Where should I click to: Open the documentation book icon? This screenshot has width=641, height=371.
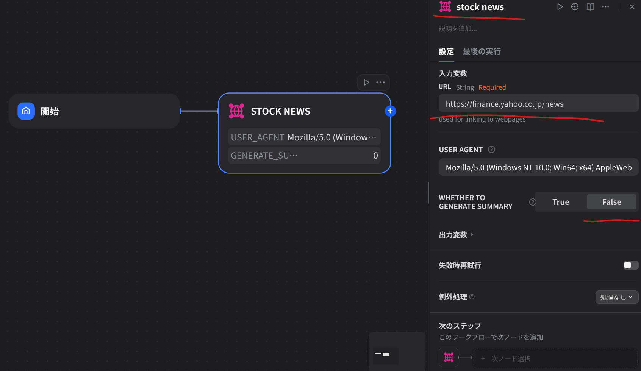pos(590,6)
